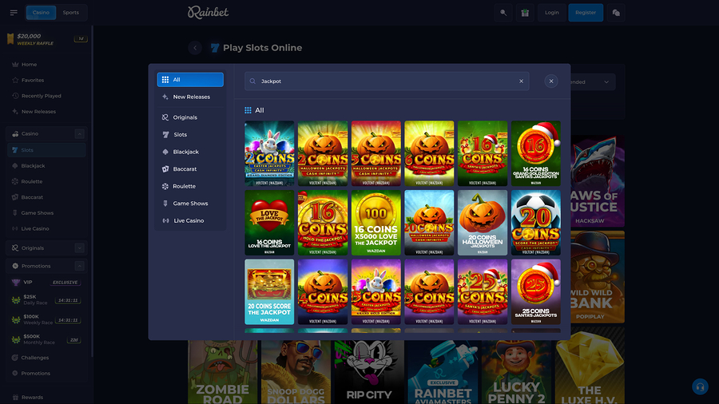Open the chat icon in header
The width and height of the screenshot is (719, 404).
tap(616, 13)
